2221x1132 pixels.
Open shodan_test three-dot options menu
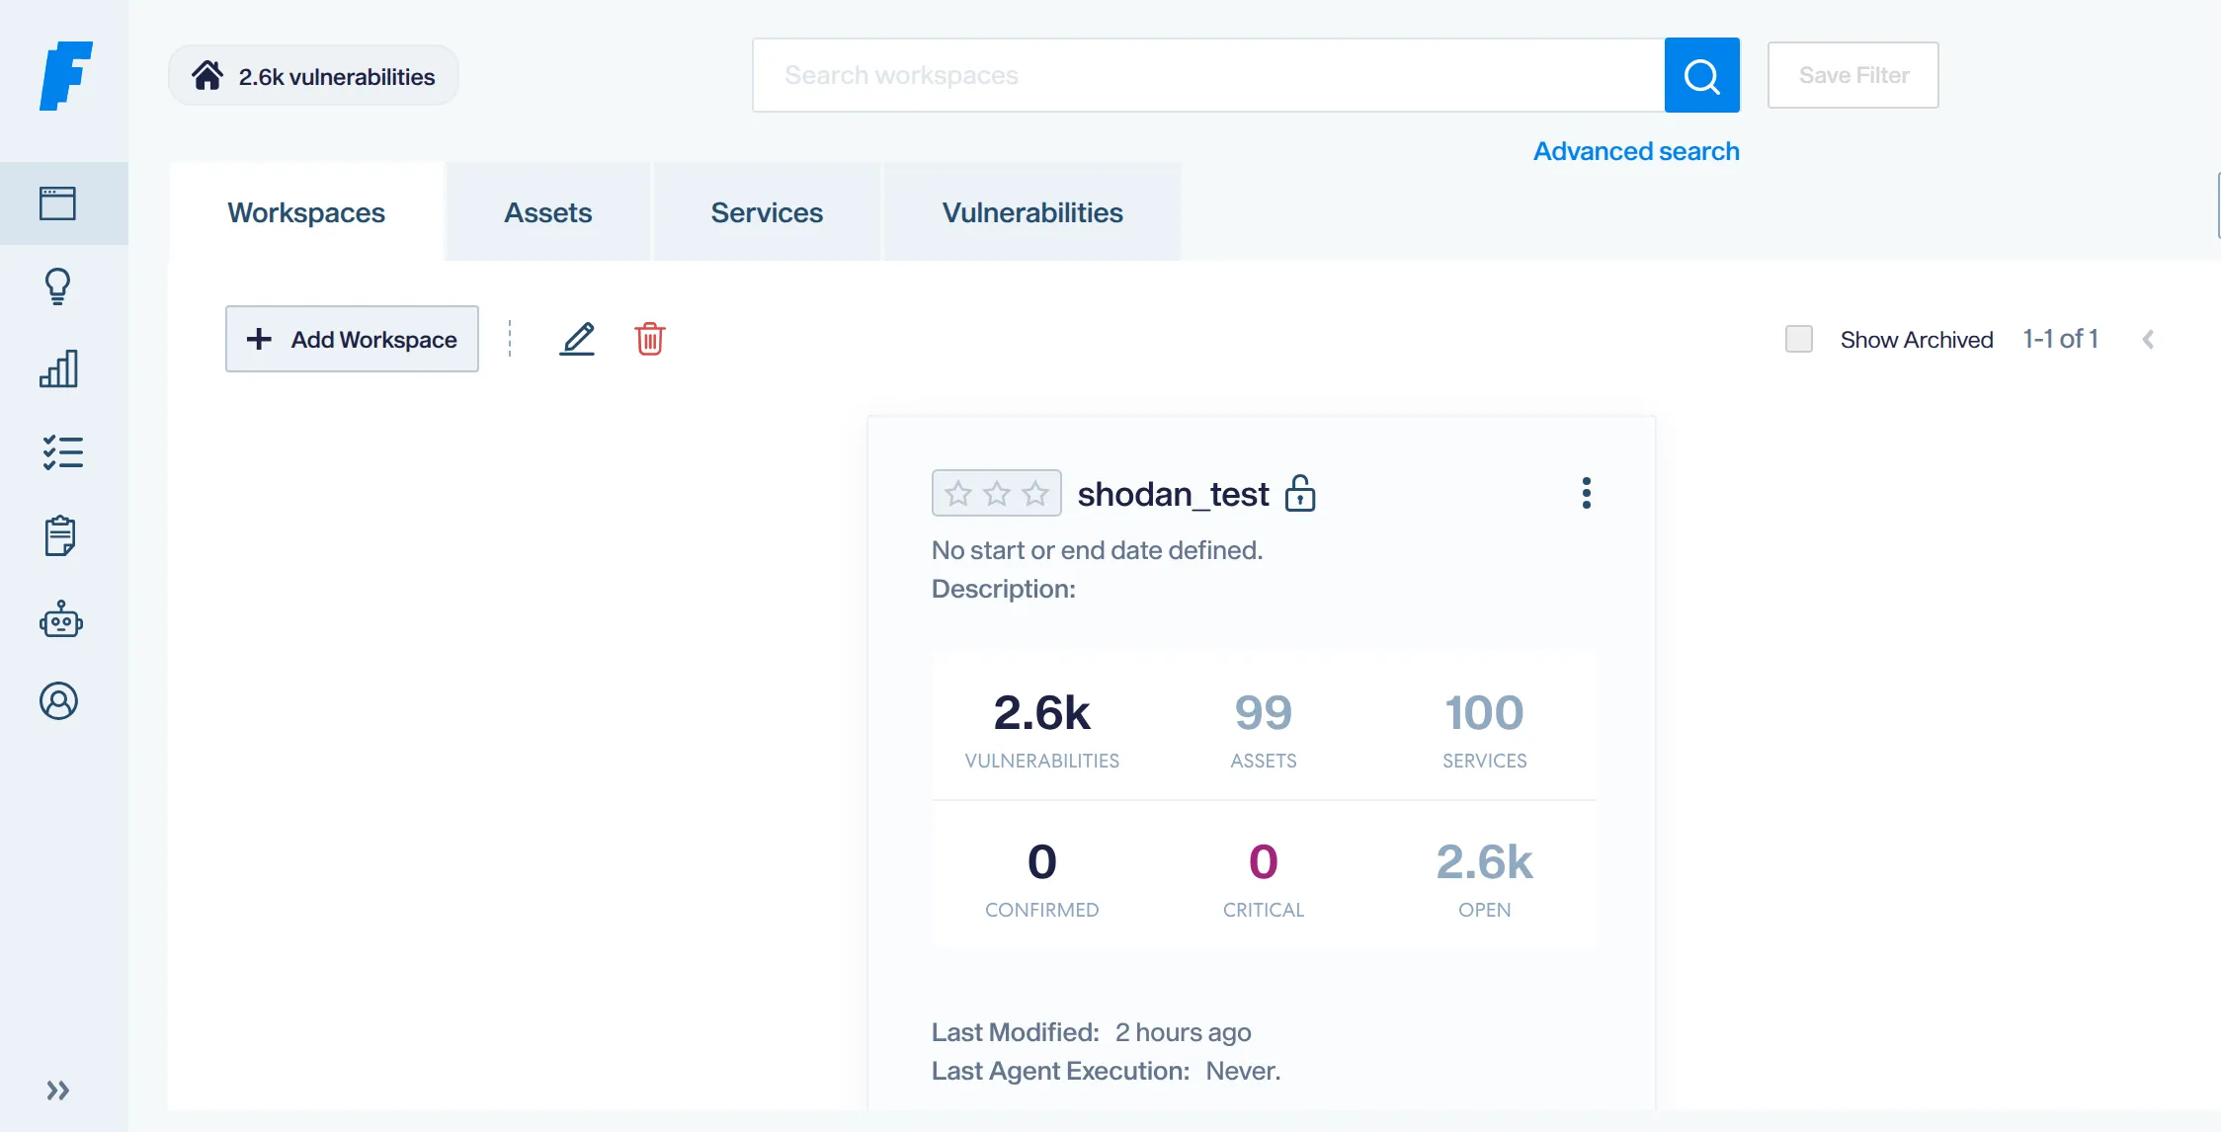pyautogui.click(x=1586, y=493)
